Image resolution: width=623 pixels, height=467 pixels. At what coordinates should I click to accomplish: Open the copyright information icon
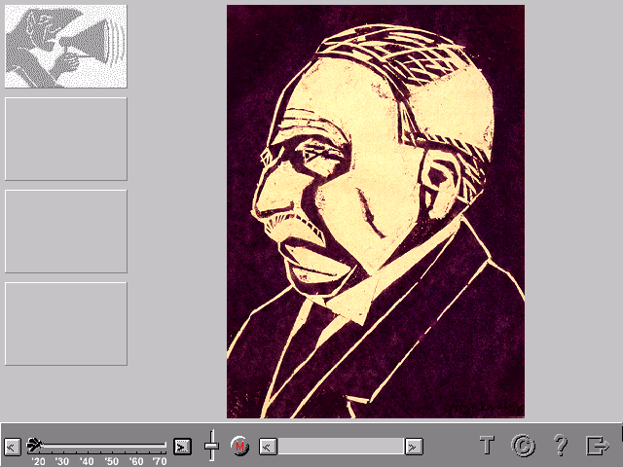click(x=523, y=446)
